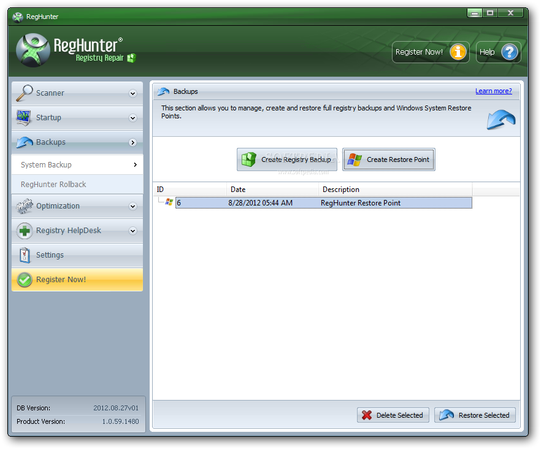Open the Learn more? link
Image resolution: width=541 pixels, height=449 pixels.
493,91
